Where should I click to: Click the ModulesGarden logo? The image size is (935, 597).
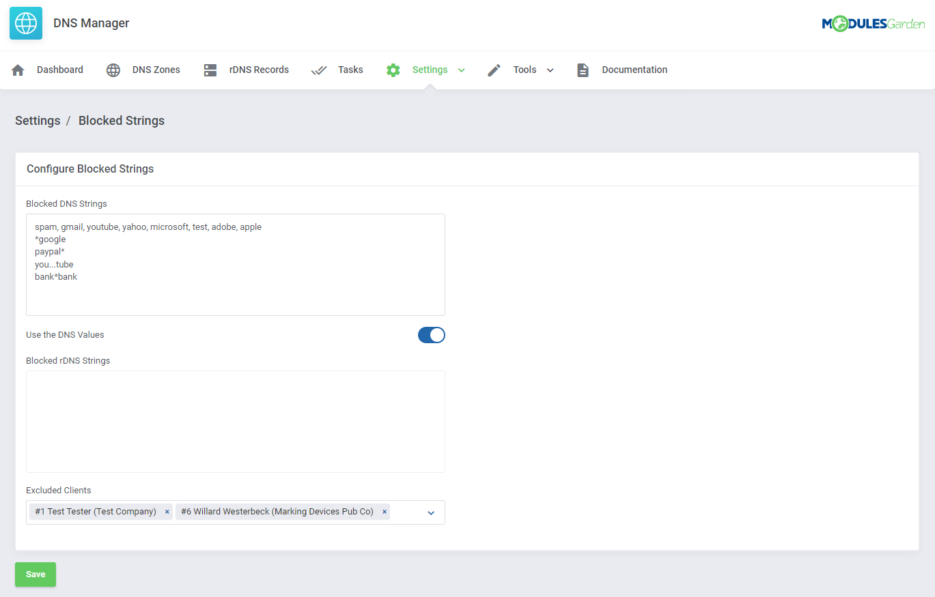[874, 23]
